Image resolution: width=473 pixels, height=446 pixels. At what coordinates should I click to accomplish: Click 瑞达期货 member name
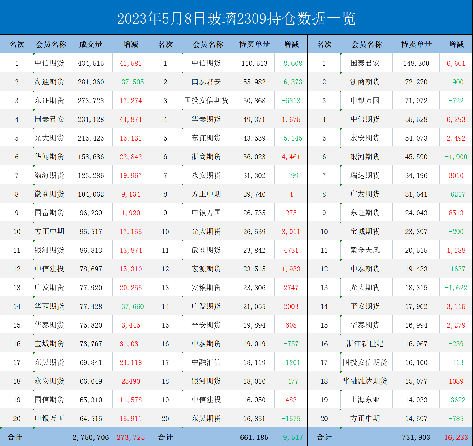coord(365,175)
